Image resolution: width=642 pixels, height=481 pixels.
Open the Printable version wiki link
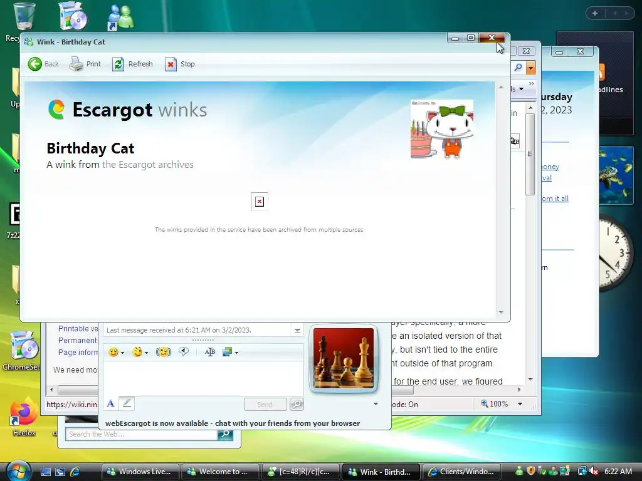pos(78,328)
